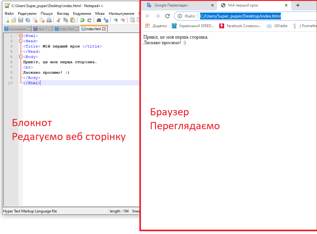Open the Кодування menu

[x=82, y=14]
